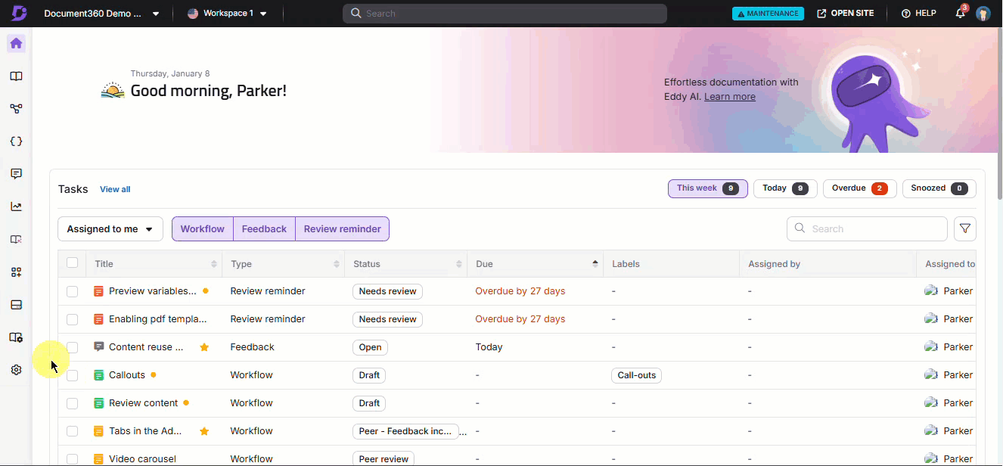
Task: Go to Home via the sidebar icon
Action: [16, 43]
